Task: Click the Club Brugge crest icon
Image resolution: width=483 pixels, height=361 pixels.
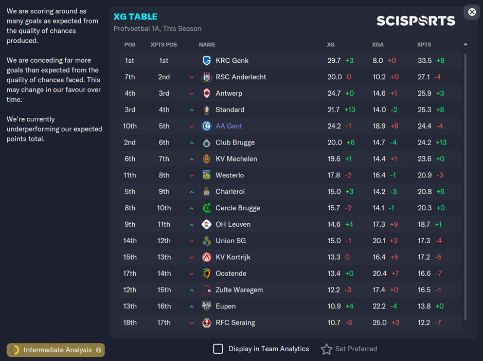Action: [x=206, y=142]
